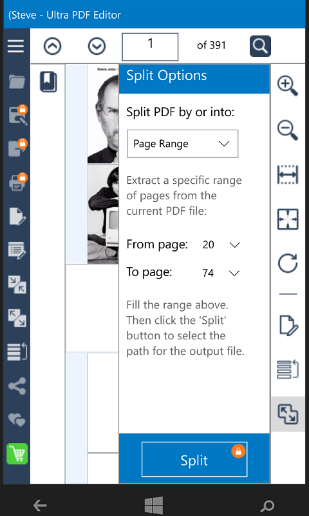Select the fit-to-width icon
Screen dimensions: 309x516
point(288,175)
